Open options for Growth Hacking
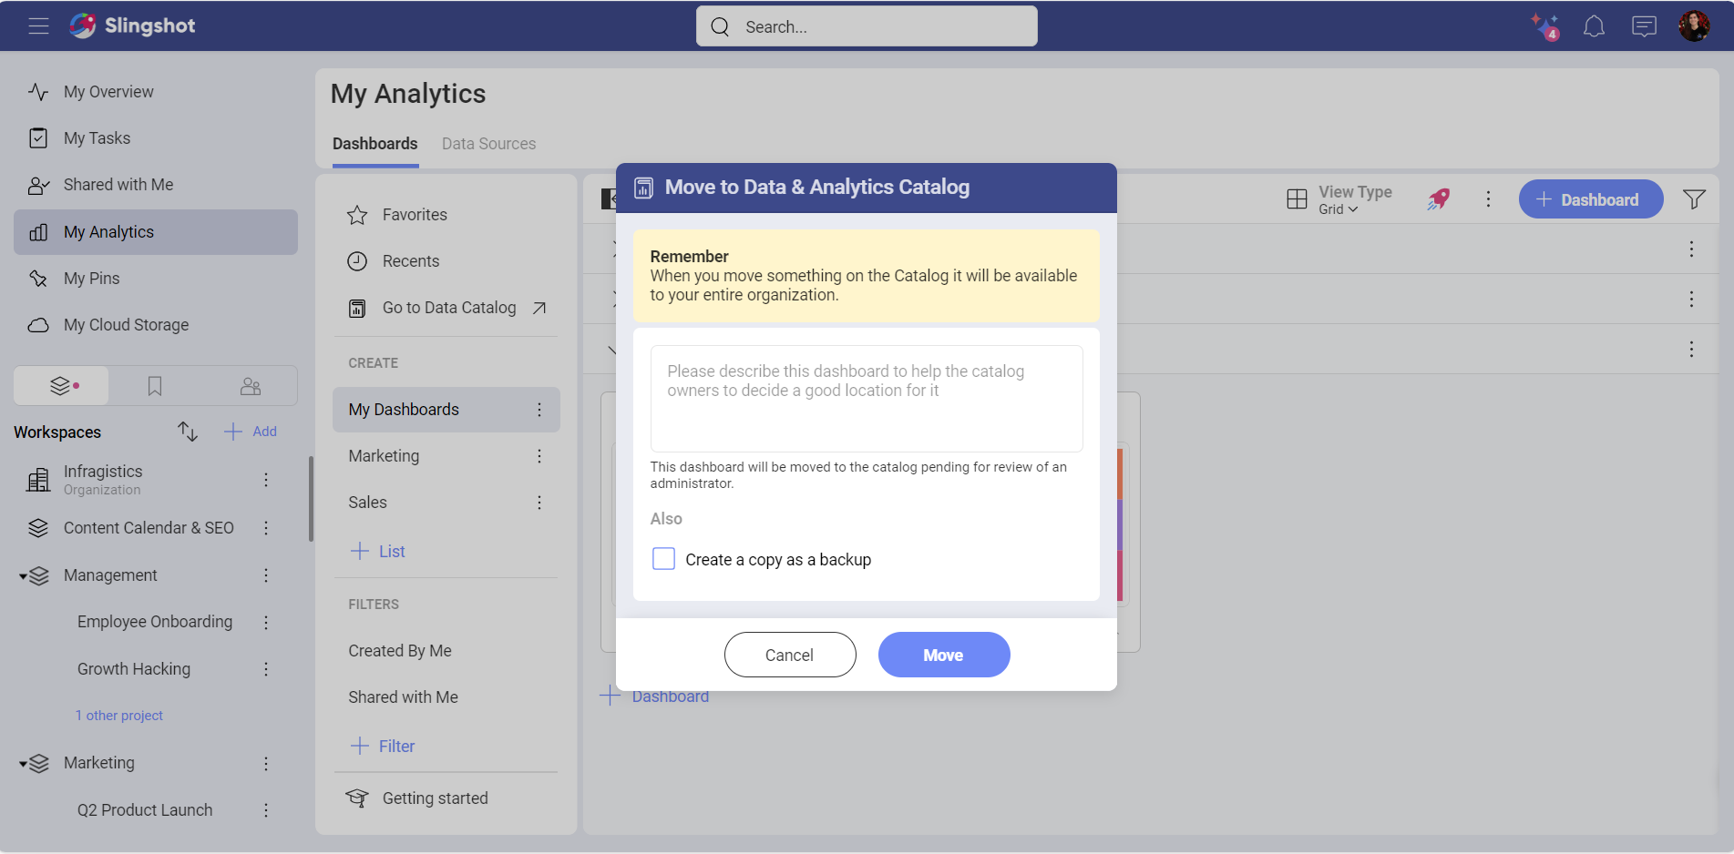 point(266,669)
